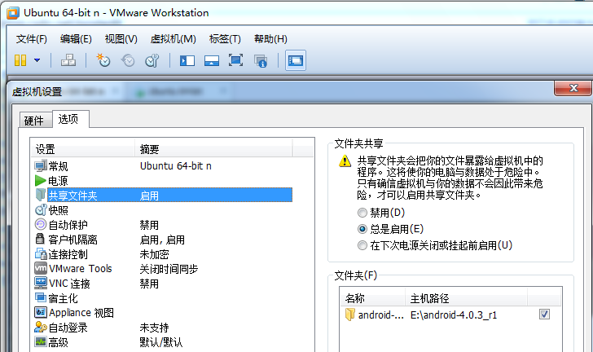Enter full screen mode icon
The width and height of the screenshot is (593, 352).
click(x=235, y=60)
